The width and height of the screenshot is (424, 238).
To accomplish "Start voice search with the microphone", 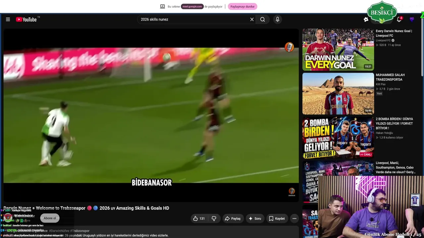I will 278,20.
